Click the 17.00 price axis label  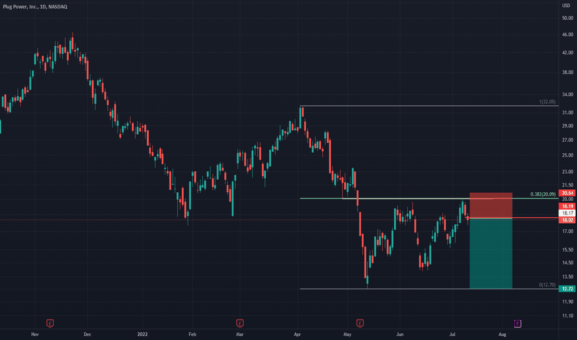[x=568, y=231]
